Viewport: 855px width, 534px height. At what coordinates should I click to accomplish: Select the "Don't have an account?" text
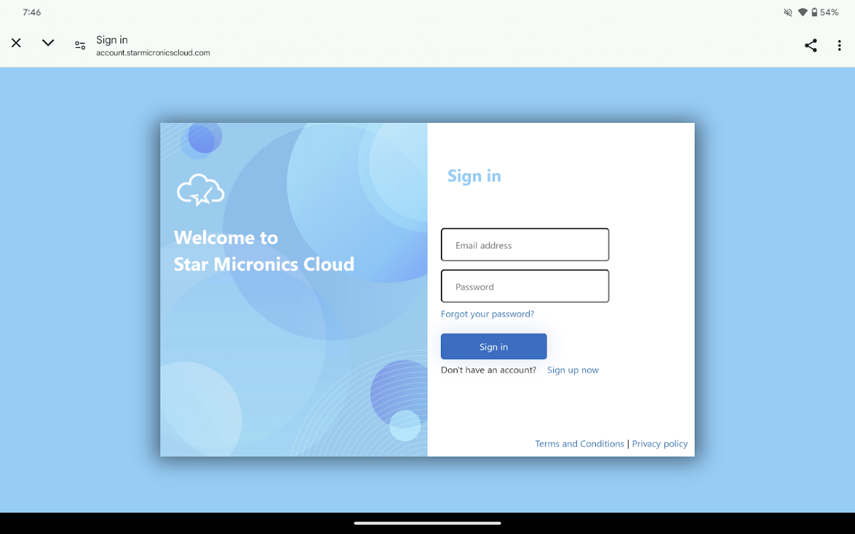(488, 370)
